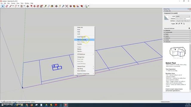
Task: Open Extension Warehouse from toolbar
Action: click(x=74, y=6)
